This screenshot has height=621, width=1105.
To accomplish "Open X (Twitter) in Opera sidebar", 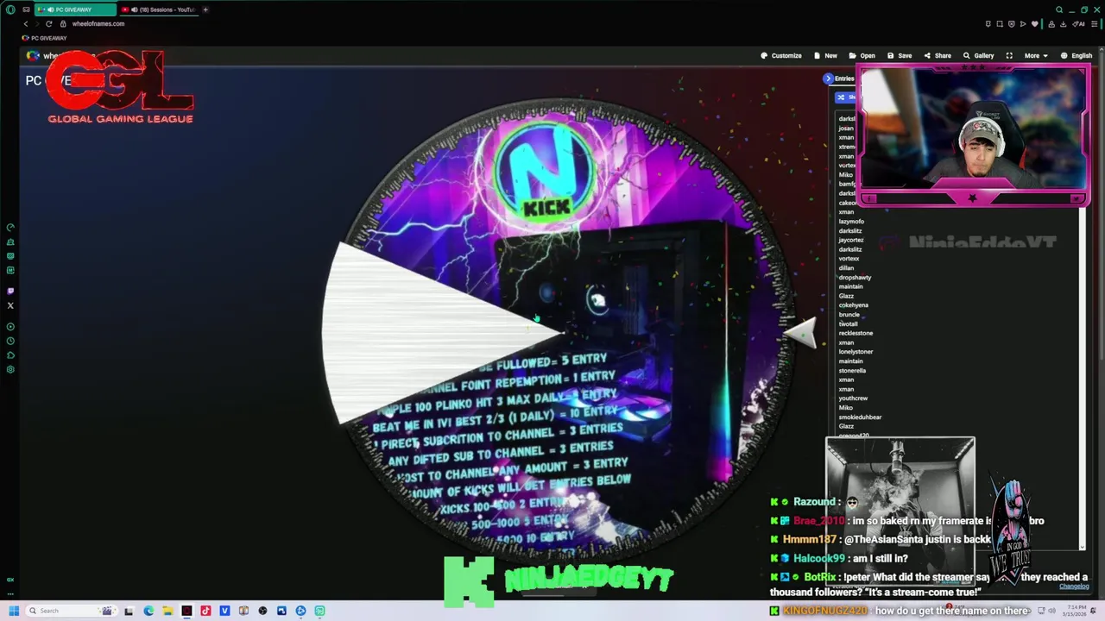I will pyautogui.click(x=10, y=305).
